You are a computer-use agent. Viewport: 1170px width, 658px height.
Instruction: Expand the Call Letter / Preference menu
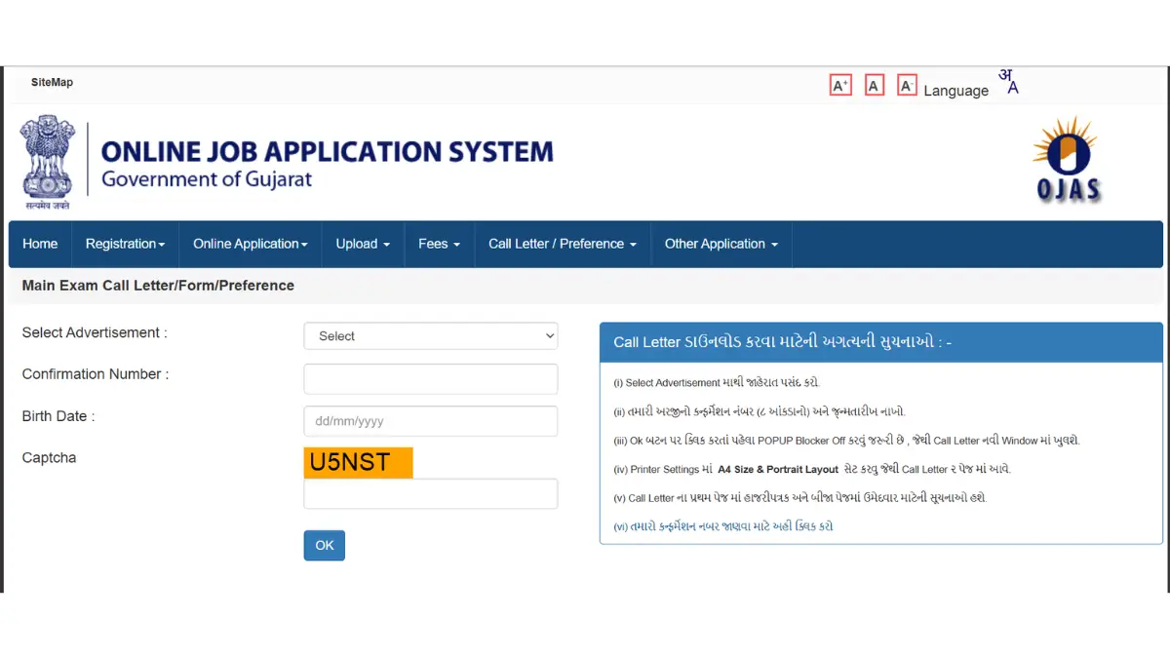coord(563,244)
